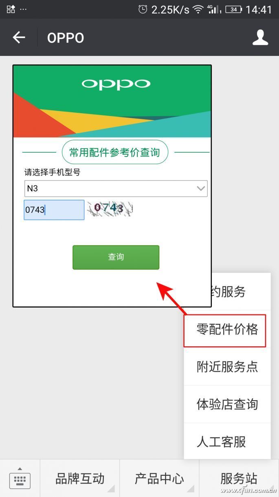Collapse the 服务站 bottom menu
This screenshot has width=279, height=497.
pyautogui.click(x=239, y=478)
